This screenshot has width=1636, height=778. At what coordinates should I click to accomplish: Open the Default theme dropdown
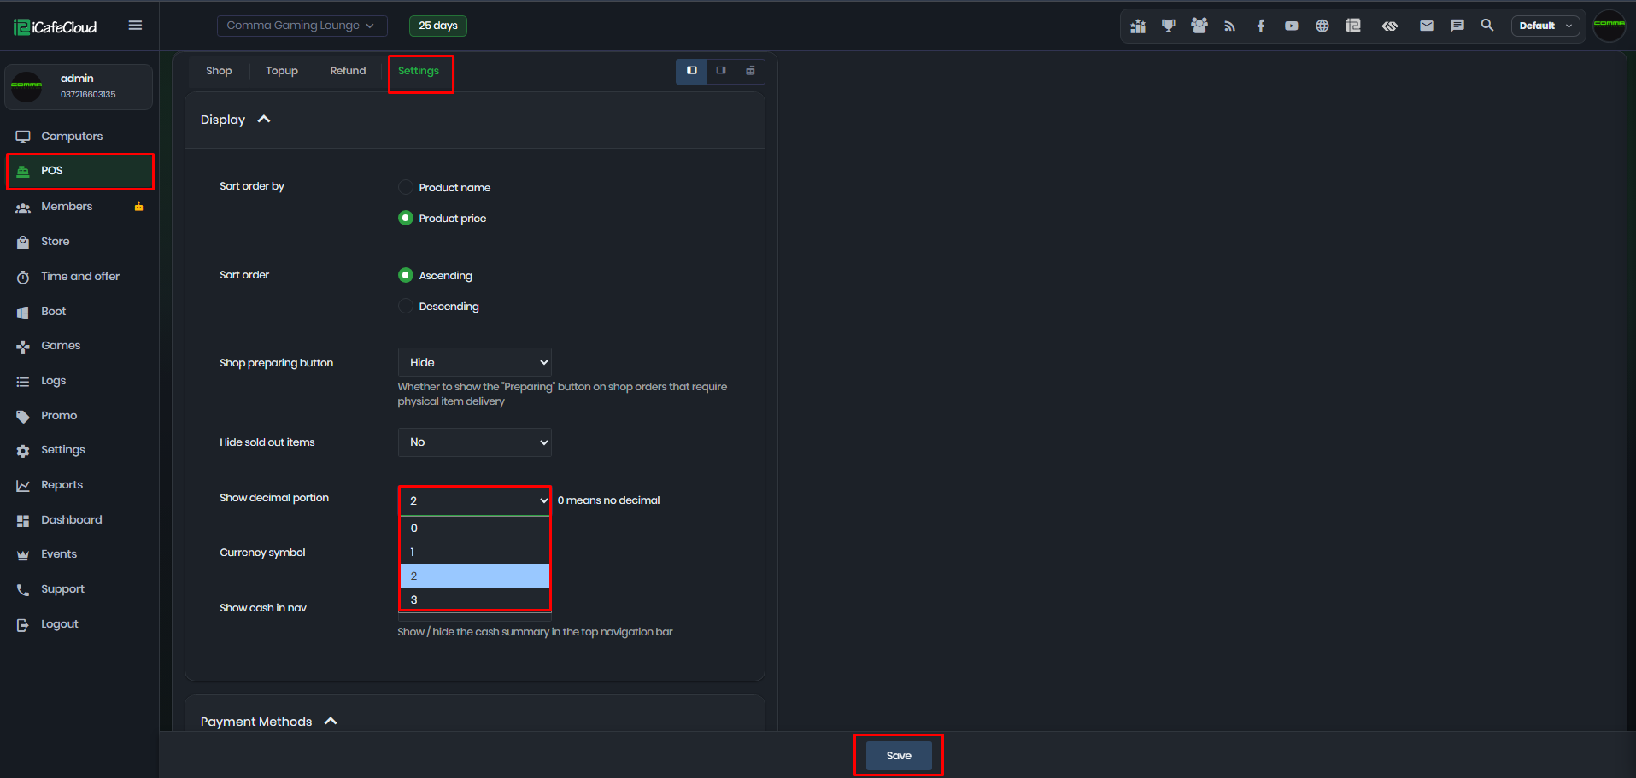coord(1546,26)
